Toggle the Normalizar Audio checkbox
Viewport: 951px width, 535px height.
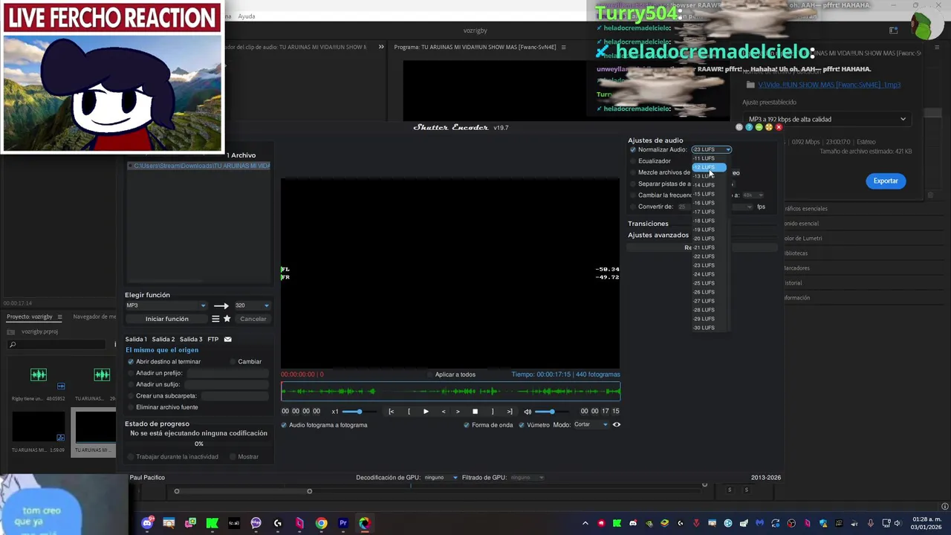[633, 149]
